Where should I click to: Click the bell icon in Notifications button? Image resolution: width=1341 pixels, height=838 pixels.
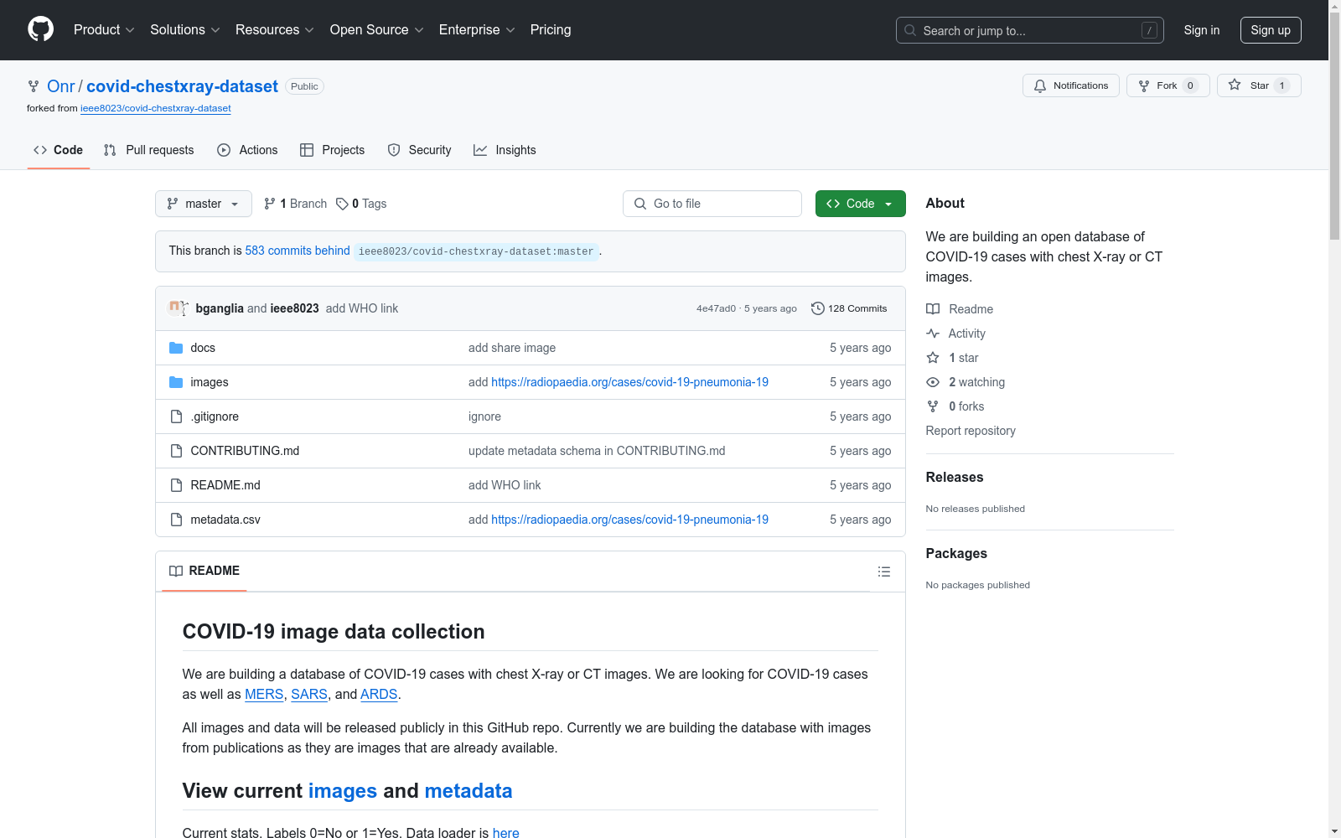coord(1040,86)
